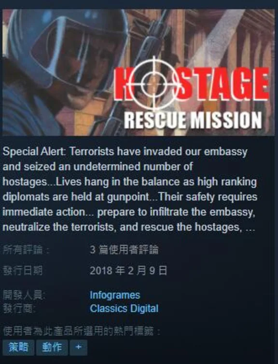278x364 pixels.
Task: Click the trailing ellipsis ending the description
Action: point(250,228)
